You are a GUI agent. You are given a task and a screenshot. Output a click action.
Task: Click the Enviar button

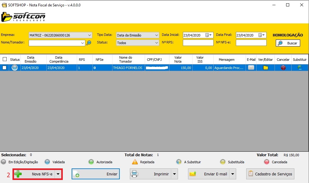95,174
